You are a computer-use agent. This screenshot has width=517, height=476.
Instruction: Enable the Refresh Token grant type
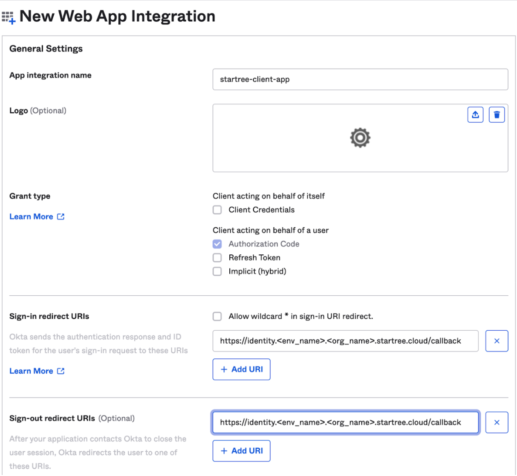coord(217,257)
